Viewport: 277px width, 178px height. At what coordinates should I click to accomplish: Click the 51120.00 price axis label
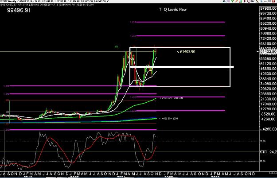point(268,64)
